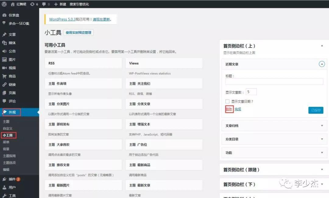Click the 新建 plus icon
Screen dimensions: 329x198
click(x=56, y=4)
